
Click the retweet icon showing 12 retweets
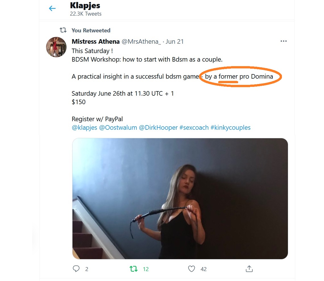tap(134, 269)
